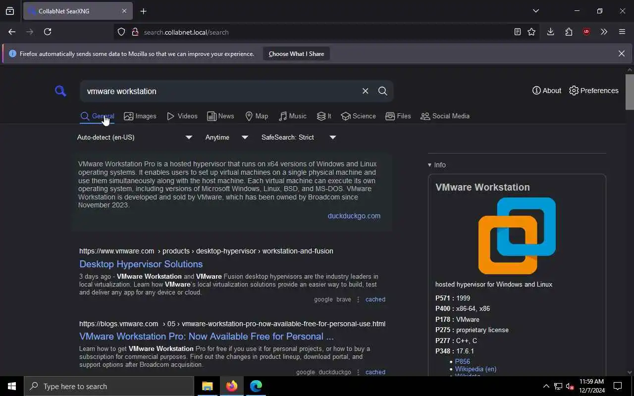This screenshot has height=396, width=634.
Task: Switch to the Map category tab
Action: click(x=257, y=116)
